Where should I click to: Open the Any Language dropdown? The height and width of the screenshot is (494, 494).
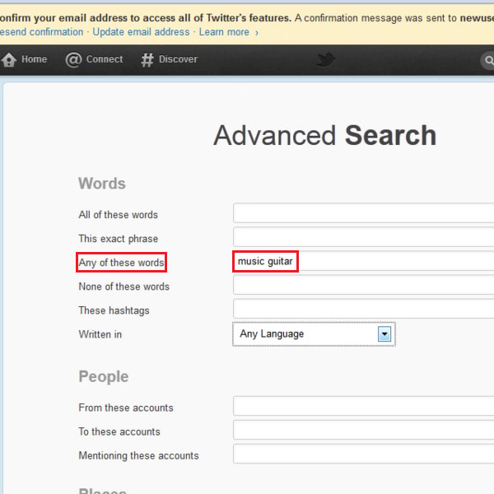pyautogui.click(x=314, y=334)
